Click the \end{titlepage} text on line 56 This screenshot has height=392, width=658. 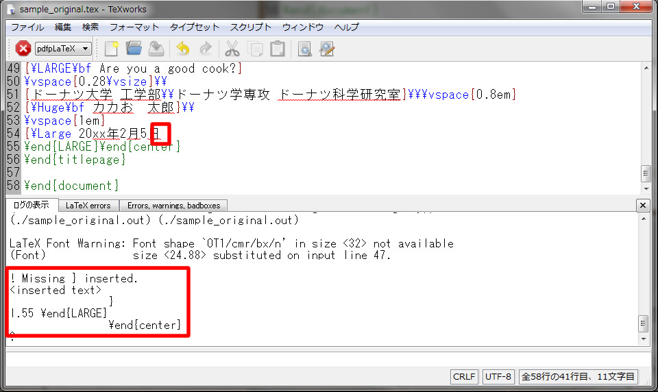[x=75, y=160]
